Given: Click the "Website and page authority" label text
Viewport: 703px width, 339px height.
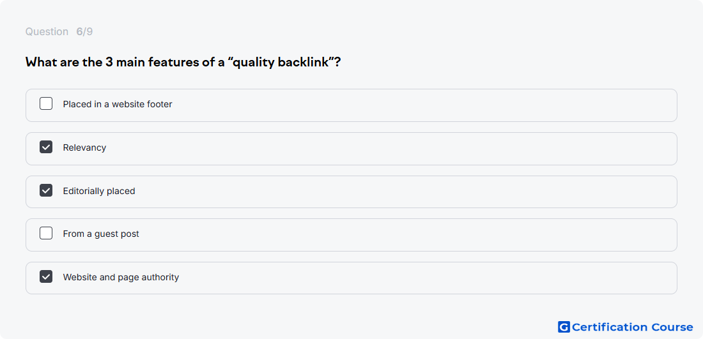Looking at the screenshot, I should (x=121, y=278).
